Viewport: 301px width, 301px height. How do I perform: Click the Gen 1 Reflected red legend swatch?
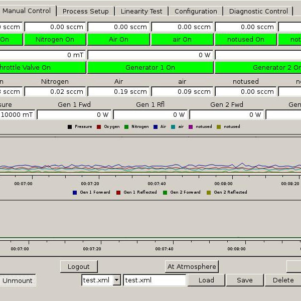coord(118,192)
